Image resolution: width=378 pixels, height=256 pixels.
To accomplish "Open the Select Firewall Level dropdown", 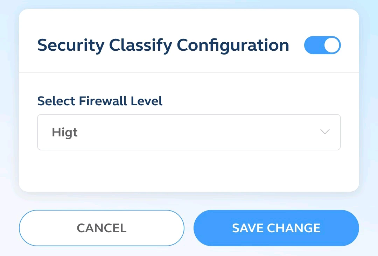I will (189, 132).
